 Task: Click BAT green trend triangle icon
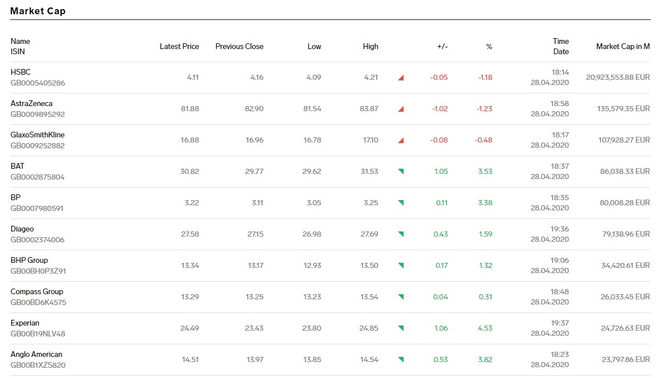point(401,172)
